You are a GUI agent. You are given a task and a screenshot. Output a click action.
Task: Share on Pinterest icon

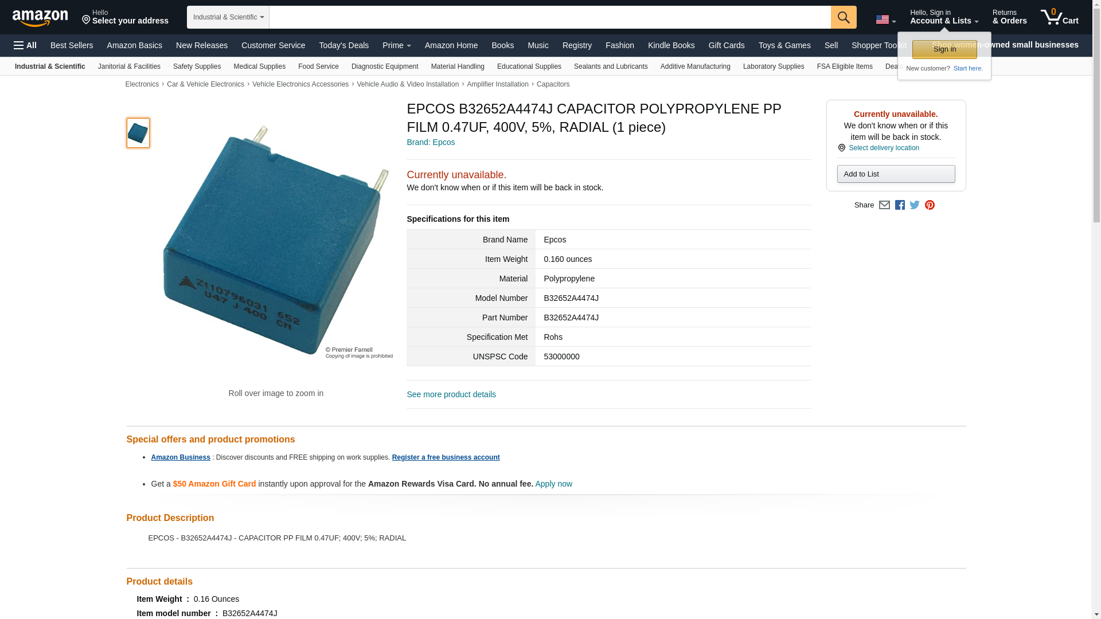[930, 205]
